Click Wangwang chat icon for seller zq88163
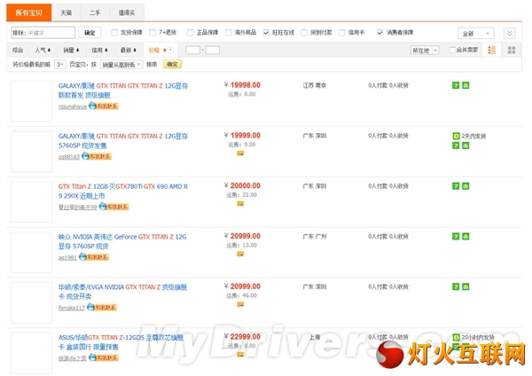 (x=97, y=156)
